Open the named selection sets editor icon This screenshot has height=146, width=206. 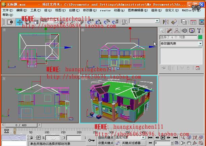pos(125,22)
